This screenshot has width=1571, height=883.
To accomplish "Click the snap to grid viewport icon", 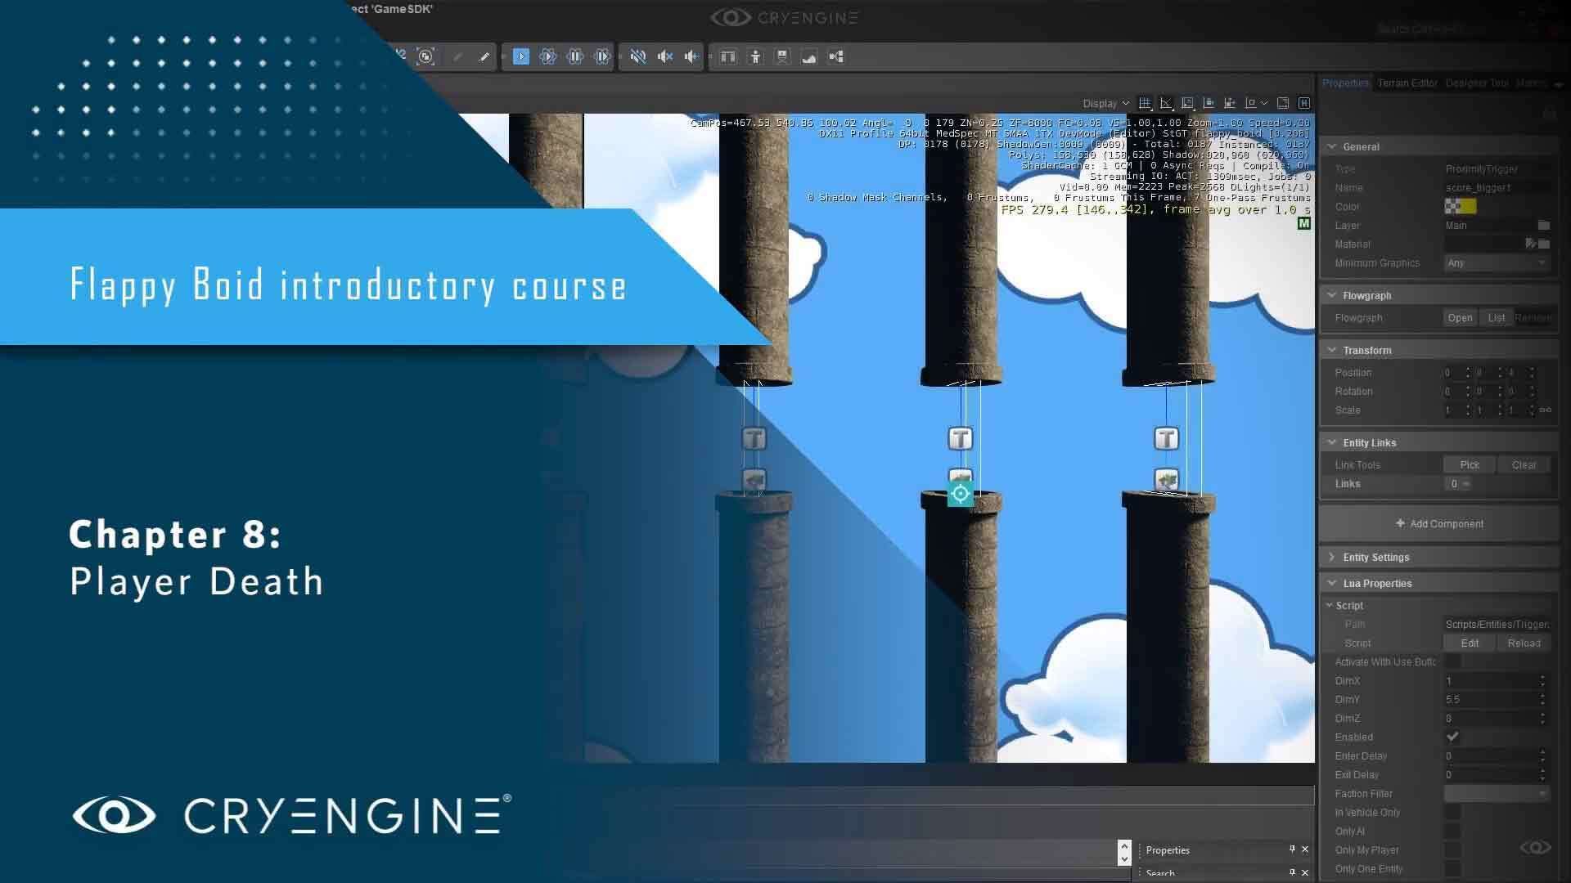I will [x=1145, y=103].
